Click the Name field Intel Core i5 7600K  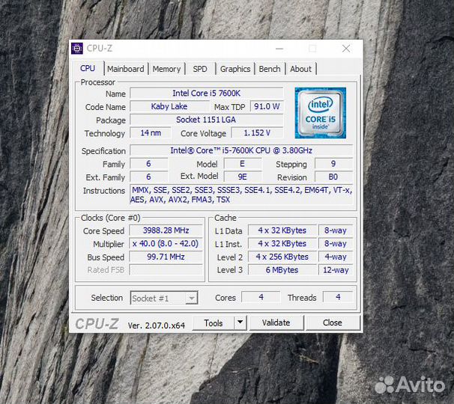[207, 93]
